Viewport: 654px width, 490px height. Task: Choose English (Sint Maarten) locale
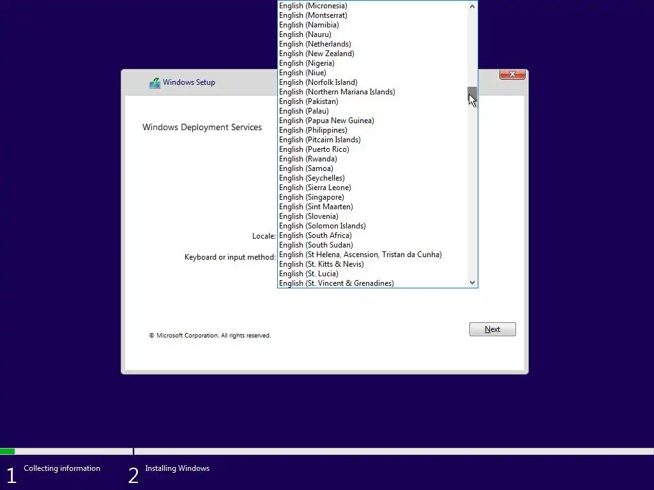pyautogui.click(x=372, y=207)
